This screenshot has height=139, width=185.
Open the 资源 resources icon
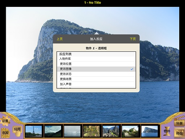5,133
